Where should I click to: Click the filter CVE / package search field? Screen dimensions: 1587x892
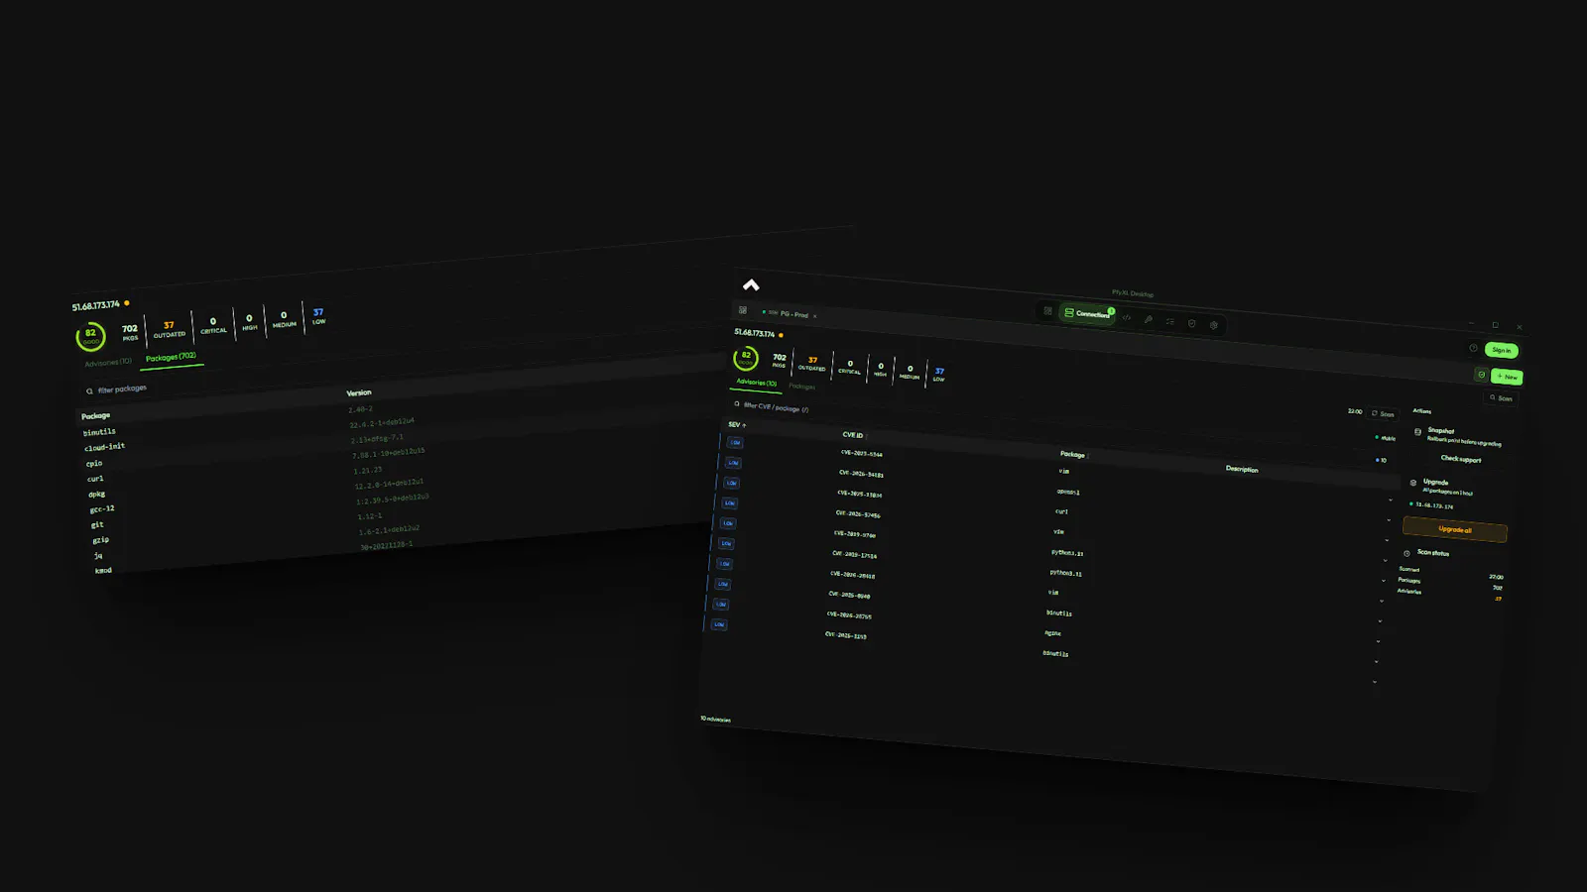(774, 406)
